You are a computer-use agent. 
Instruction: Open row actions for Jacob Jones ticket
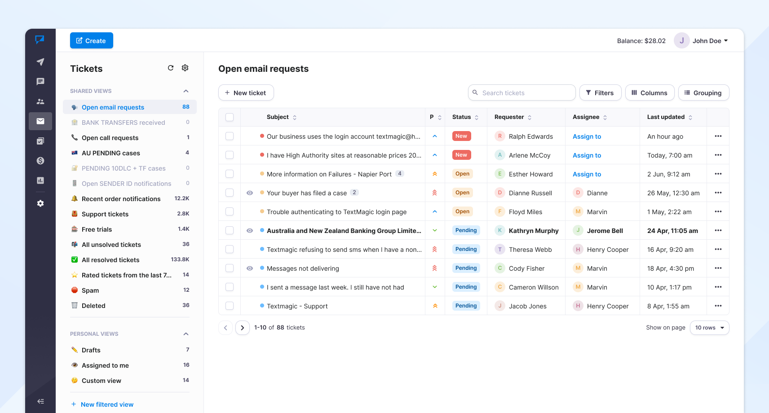(x=718, y=306)
